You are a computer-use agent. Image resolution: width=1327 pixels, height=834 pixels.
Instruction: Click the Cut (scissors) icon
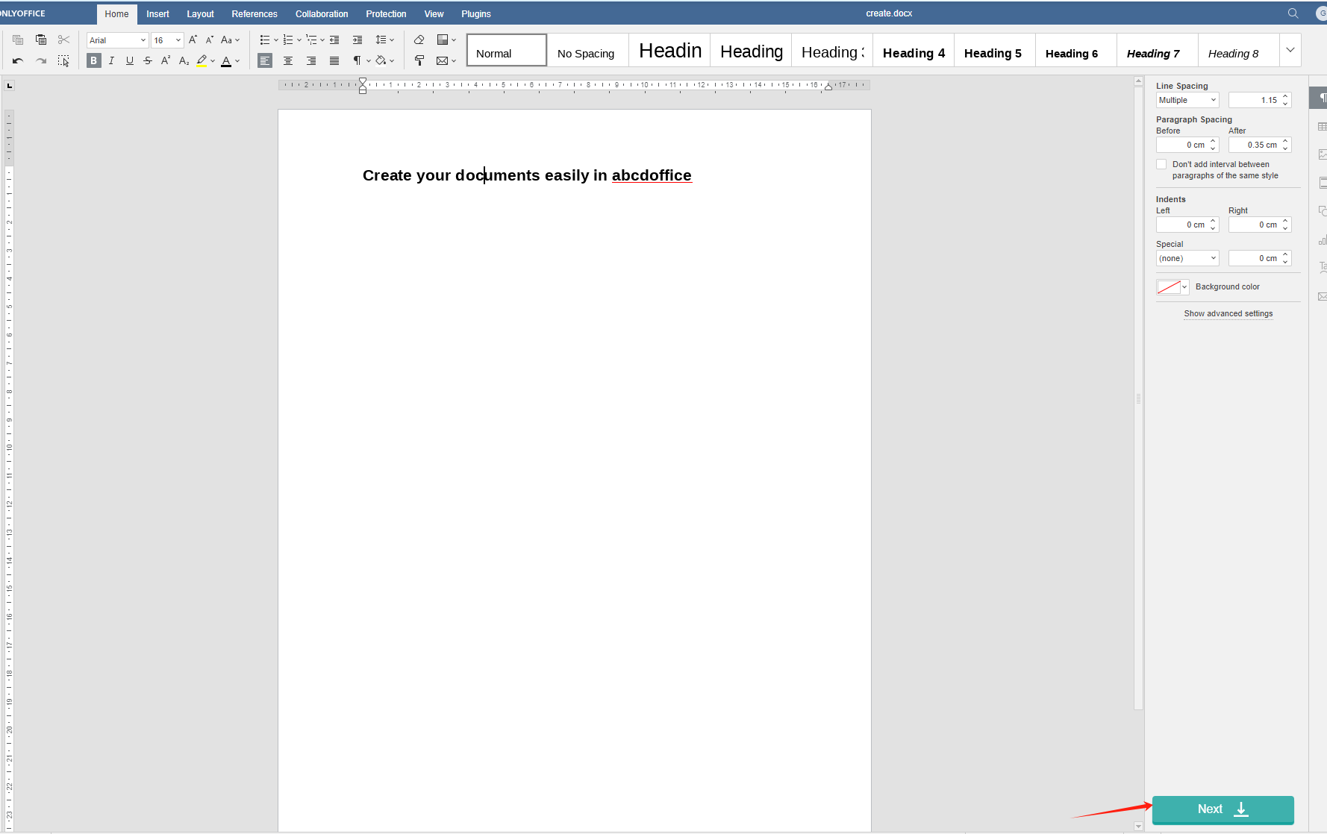(64, 40)
